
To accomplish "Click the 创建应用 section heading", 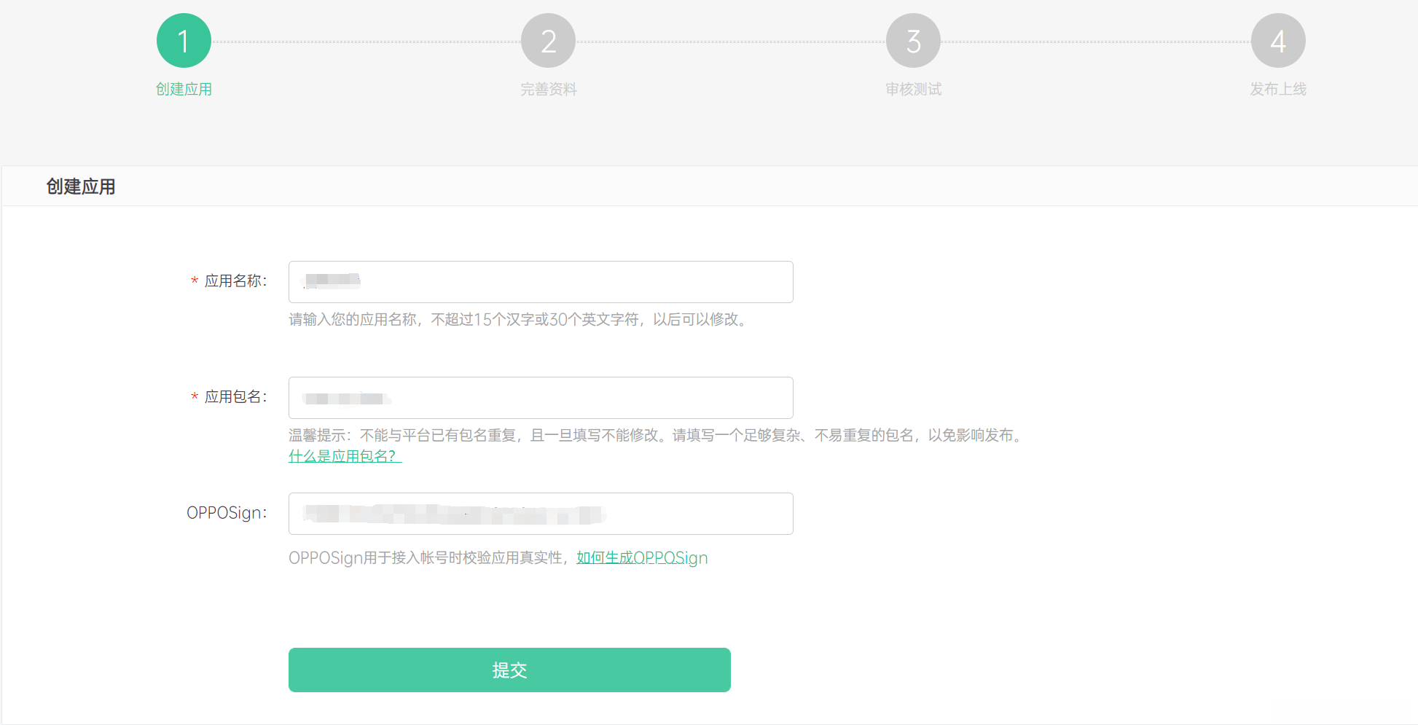I will pos(80,186).
